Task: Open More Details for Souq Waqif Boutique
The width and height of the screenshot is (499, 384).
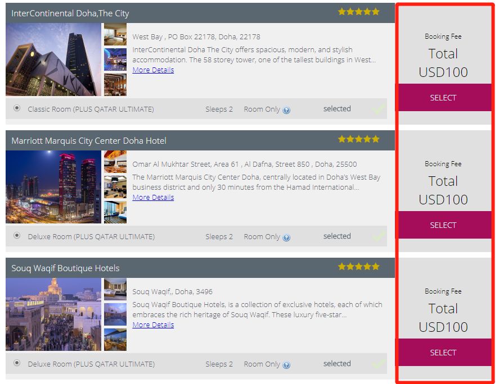Action: pyautogui.click(x=153, y=324)
